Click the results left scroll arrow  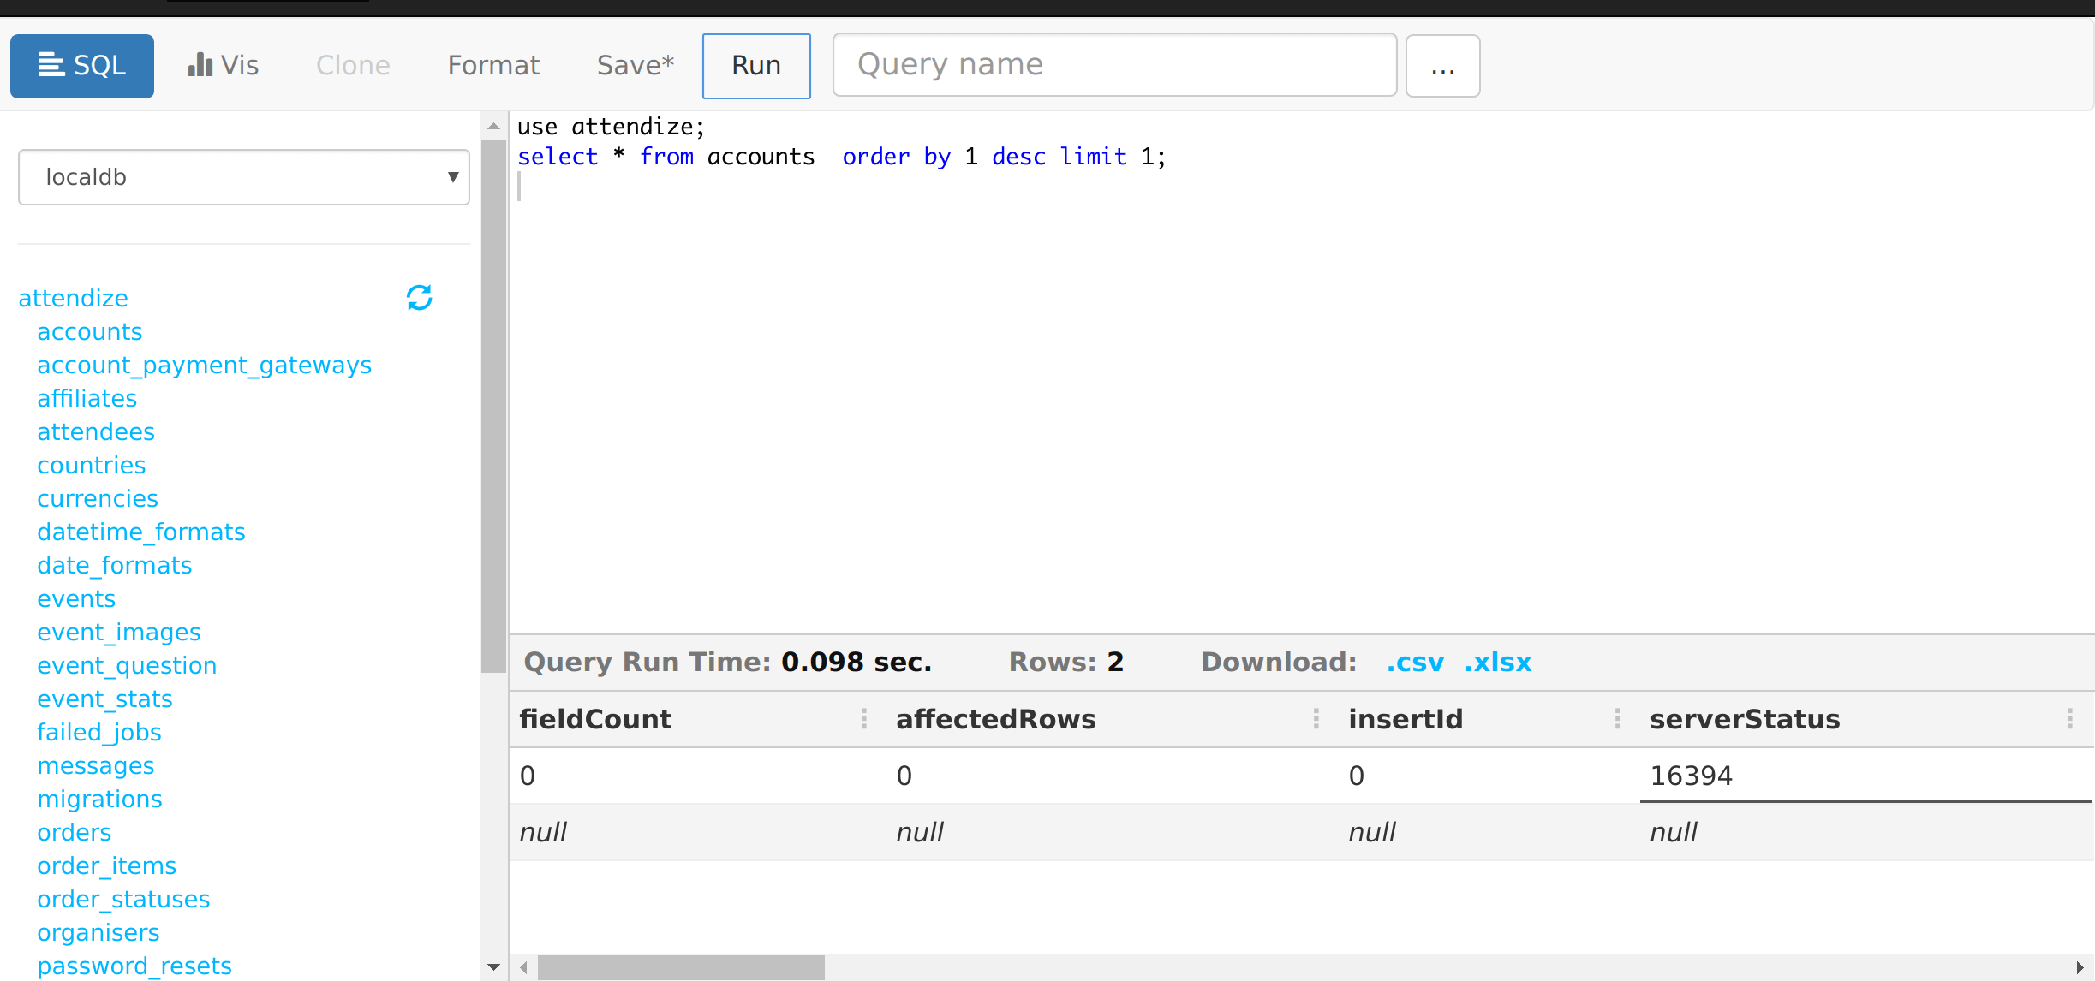click(x=523, y=967)
